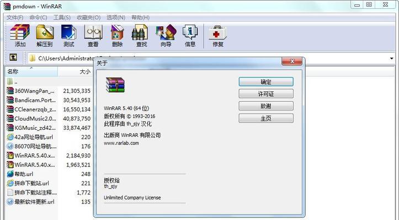The width and height of the screenshot is (399, 220).
Task: Close the 关于 dialog with the X
Action: click(292, 61)
